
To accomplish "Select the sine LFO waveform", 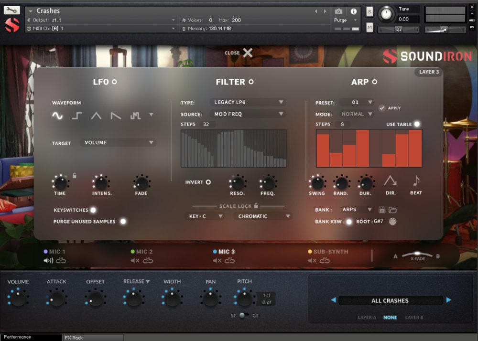I will click(56, 116).
